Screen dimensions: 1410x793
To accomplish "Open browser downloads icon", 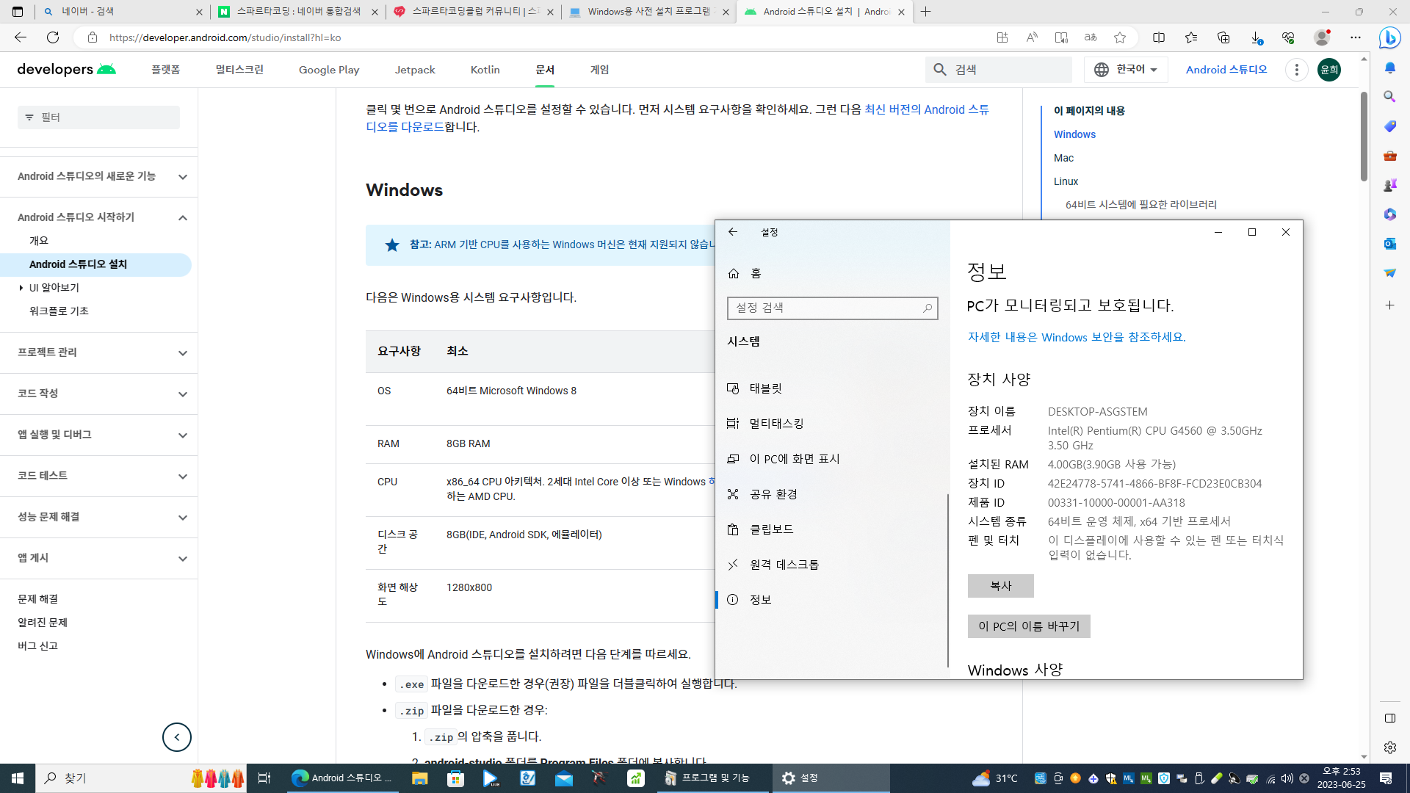I will coord(1256,37).
